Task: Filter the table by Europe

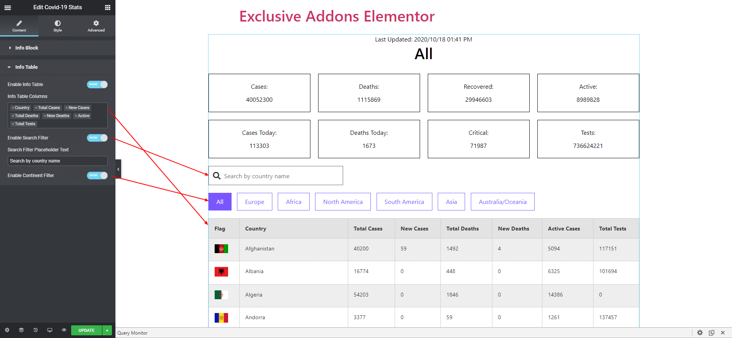Action: click(255, 202)
